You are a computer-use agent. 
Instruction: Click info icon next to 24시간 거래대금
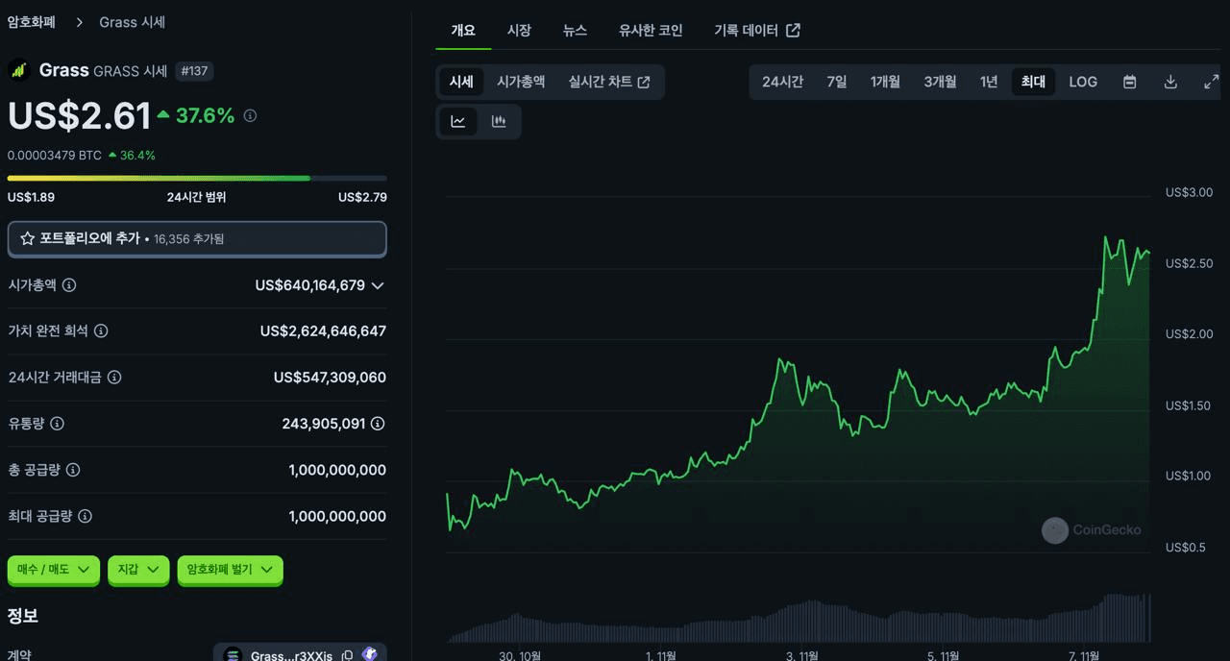click(x=114, y=378)
